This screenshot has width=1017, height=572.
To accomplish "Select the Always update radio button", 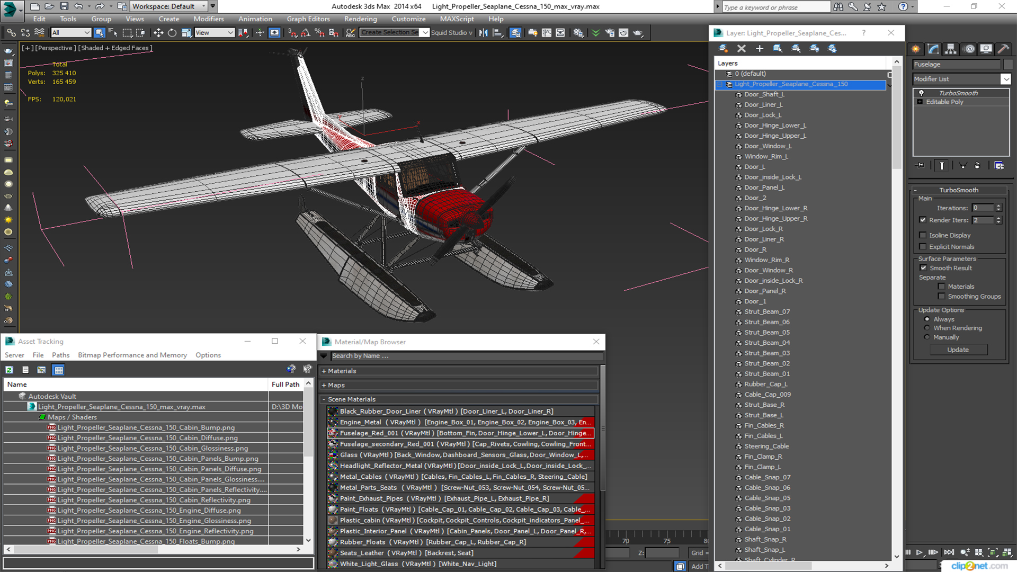I will click(927, 319).
